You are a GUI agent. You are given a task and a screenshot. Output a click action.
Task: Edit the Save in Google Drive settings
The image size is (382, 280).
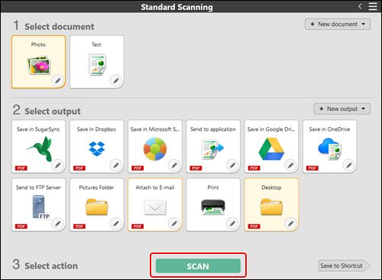pos(291,165)
